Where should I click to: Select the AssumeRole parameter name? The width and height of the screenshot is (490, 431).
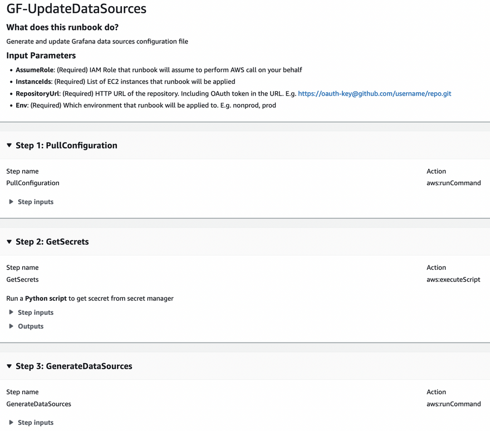[x=35, y=70]
